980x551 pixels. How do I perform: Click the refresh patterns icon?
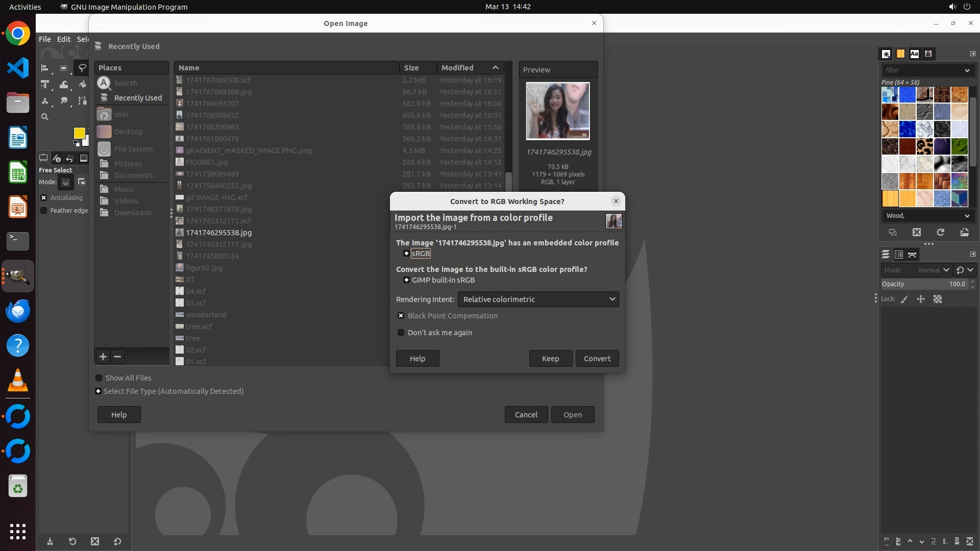[940, 232]
